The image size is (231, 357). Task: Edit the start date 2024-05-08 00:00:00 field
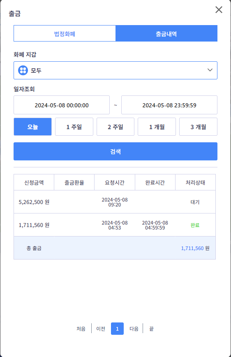62,105
